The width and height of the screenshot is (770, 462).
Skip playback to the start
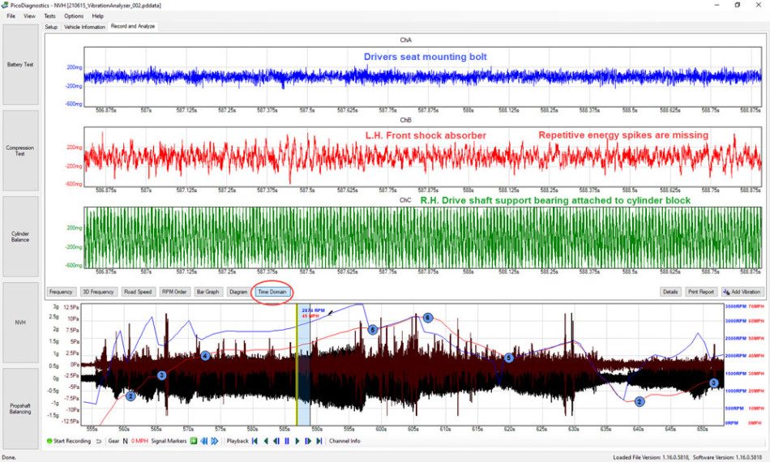(x=255, y=441)
